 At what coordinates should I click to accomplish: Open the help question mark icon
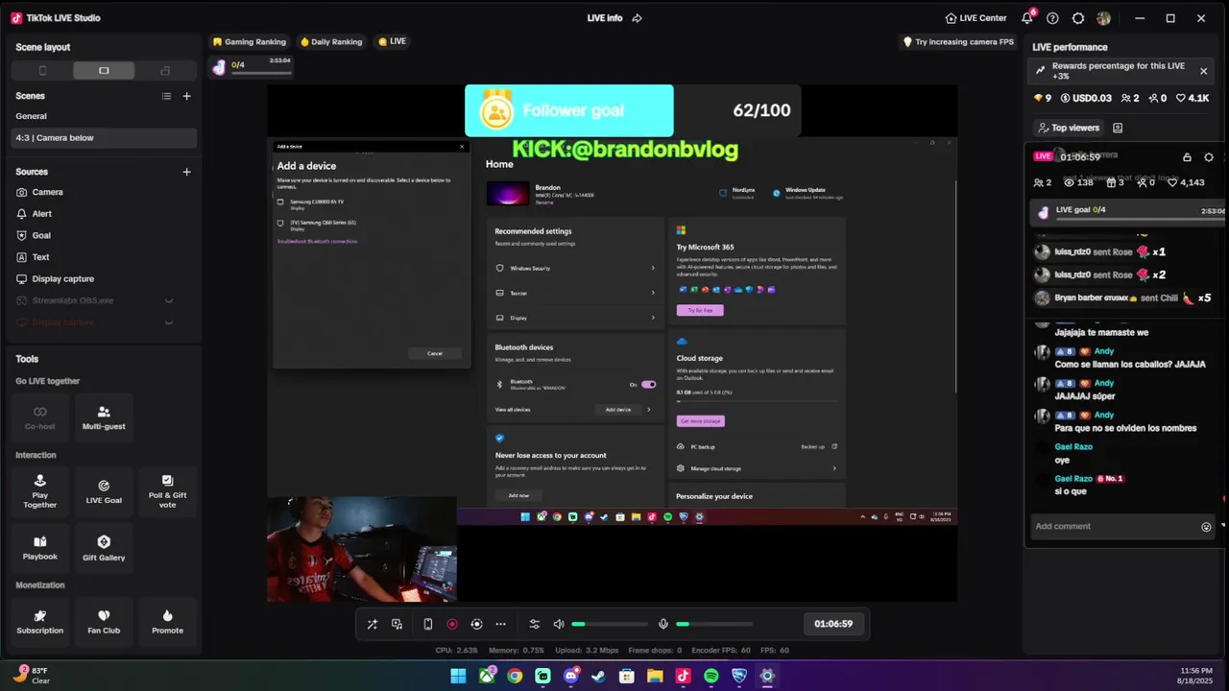1052,18
